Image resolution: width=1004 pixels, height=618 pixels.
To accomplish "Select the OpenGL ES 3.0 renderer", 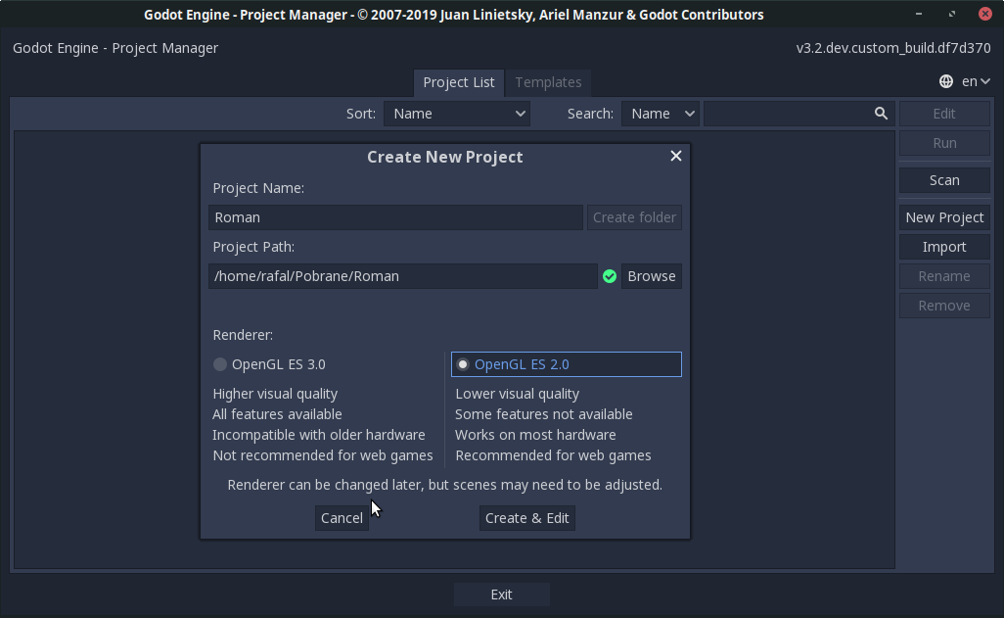I will pos(326,364).
